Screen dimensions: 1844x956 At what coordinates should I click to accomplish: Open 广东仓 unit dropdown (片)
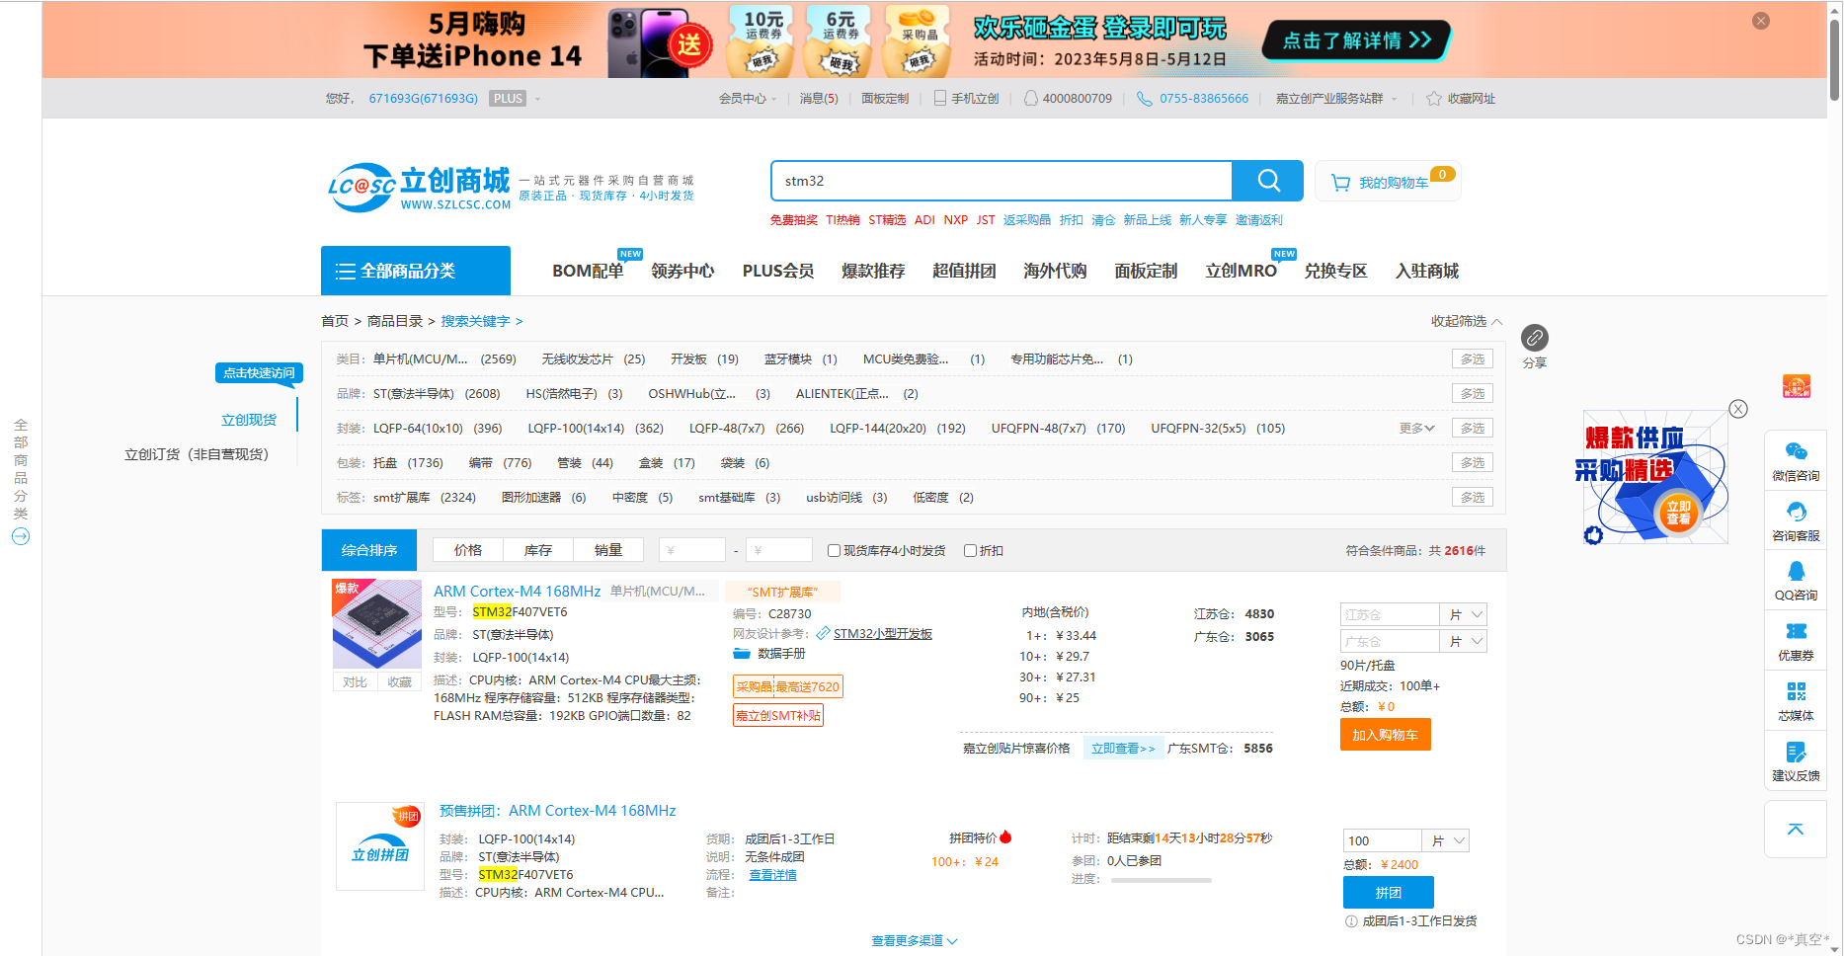coord(1464,641)
